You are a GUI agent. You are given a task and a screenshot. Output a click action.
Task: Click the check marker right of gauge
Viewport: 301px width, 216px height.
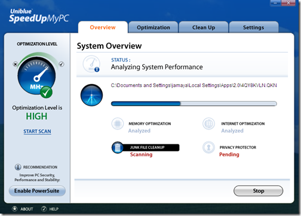[x=62, y=64]
